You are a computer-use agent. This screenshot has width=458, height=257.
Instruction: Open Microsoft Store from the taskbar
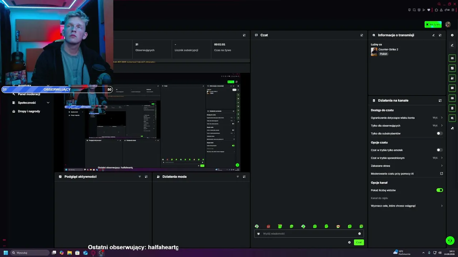point(77,253)
